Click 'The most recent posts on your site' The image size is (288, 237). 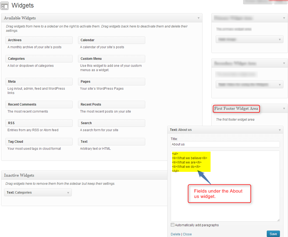(x=105, y=111)
